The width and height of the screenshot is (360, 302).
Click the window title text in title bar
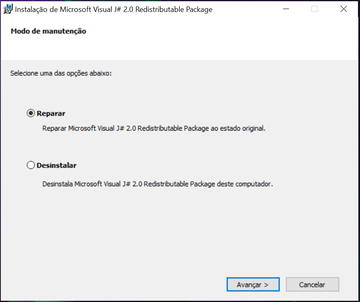point(113,9)
